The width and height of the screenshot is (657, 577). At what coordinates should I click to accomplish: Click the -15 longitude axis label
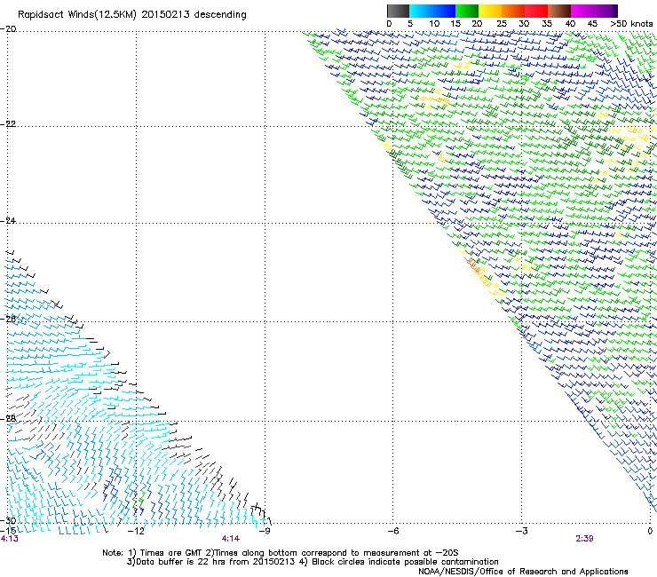(x=8, y=531)
